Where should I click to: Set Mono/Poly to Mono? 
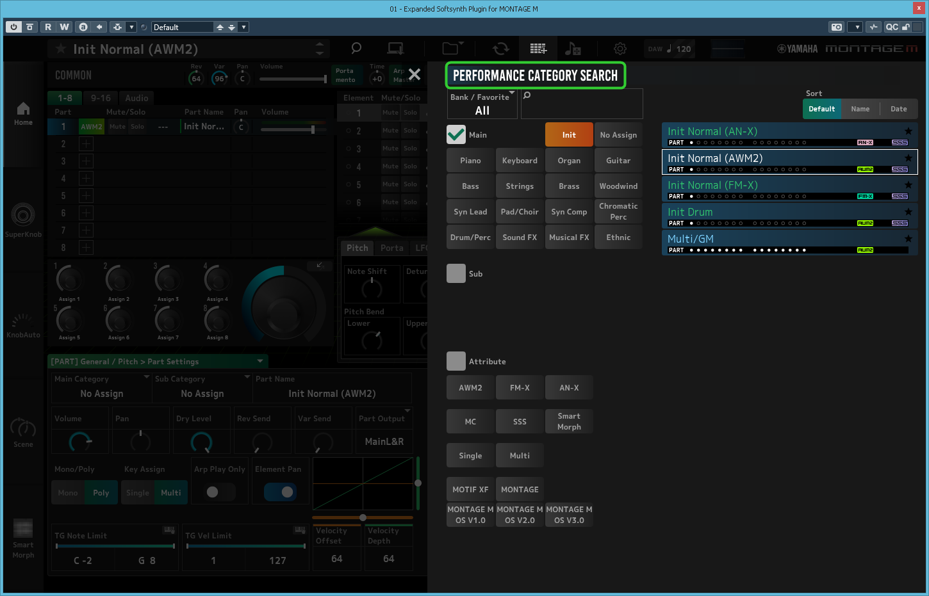67,492
